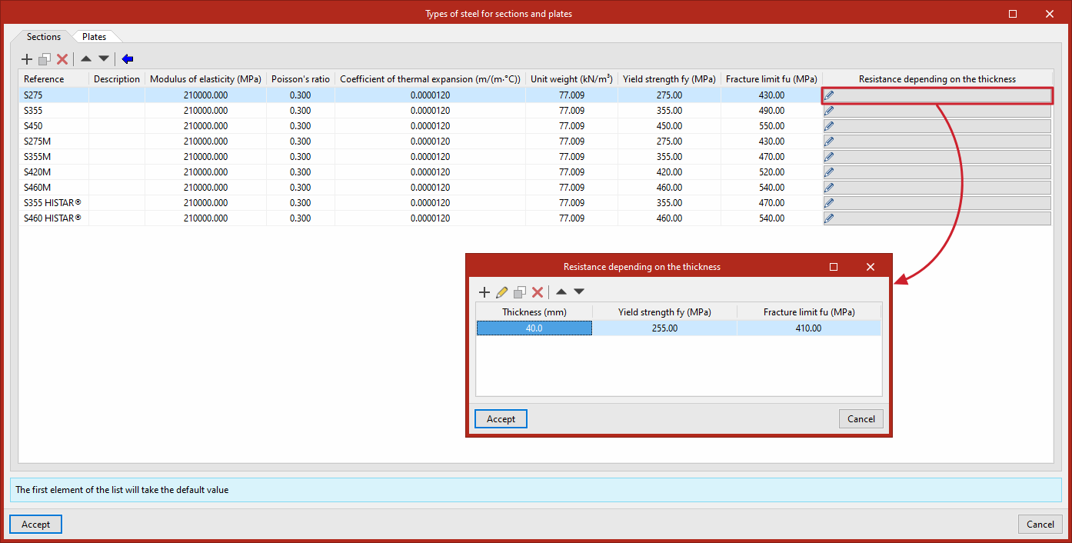The height and width of the screenshot is (543, 1072).
Task: Edit thickness resistance for S450 row
Action: pyautogui.click(x=937, y=126)
